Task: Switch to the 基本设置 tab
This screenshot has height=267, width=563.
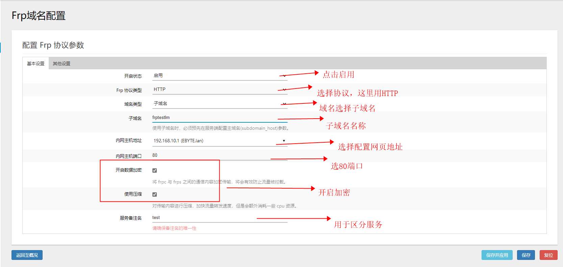Action: click(x=35, y=64)
